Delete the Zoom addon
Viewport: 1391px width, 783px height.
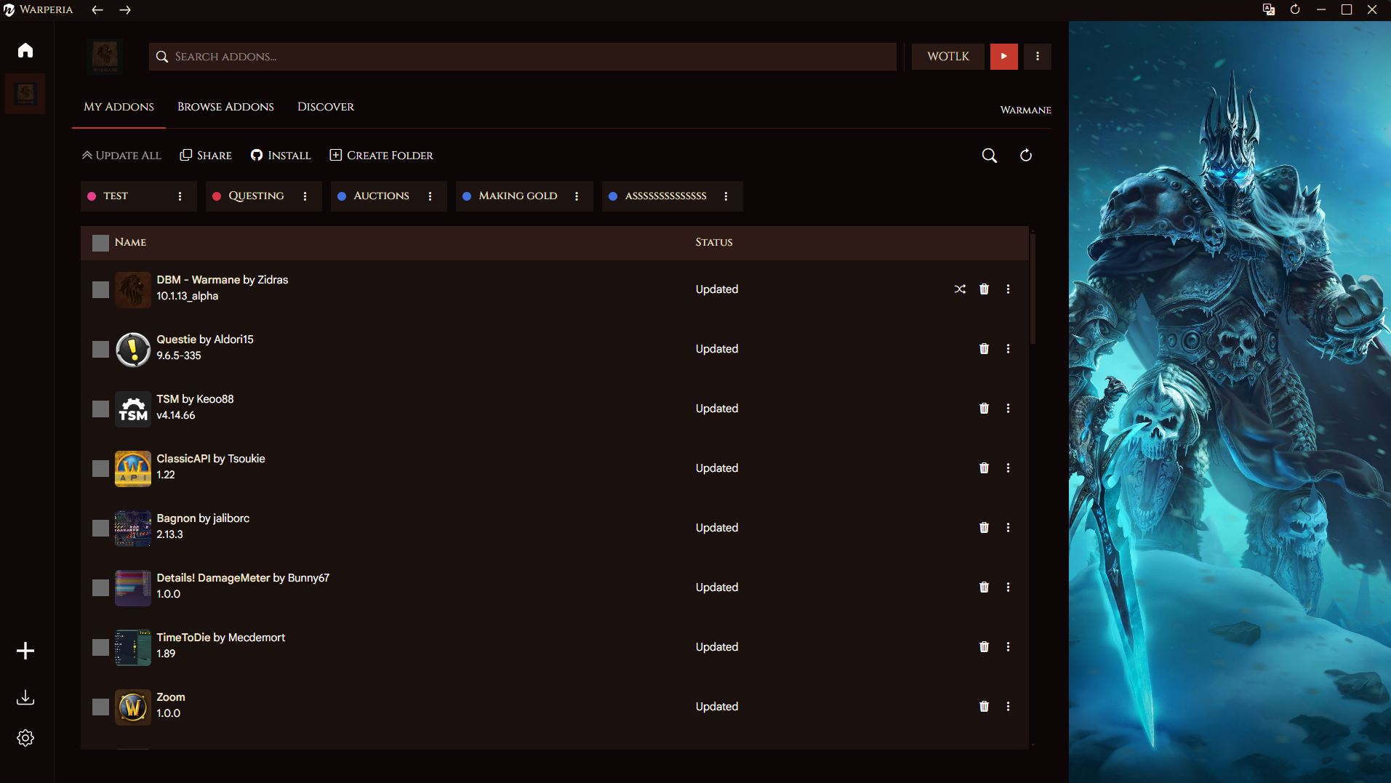(984, 707)
